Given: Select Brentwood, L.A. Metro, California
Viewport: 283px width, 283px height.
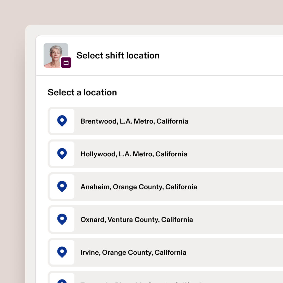Looking at the screenshot, I should coord(134,121).
